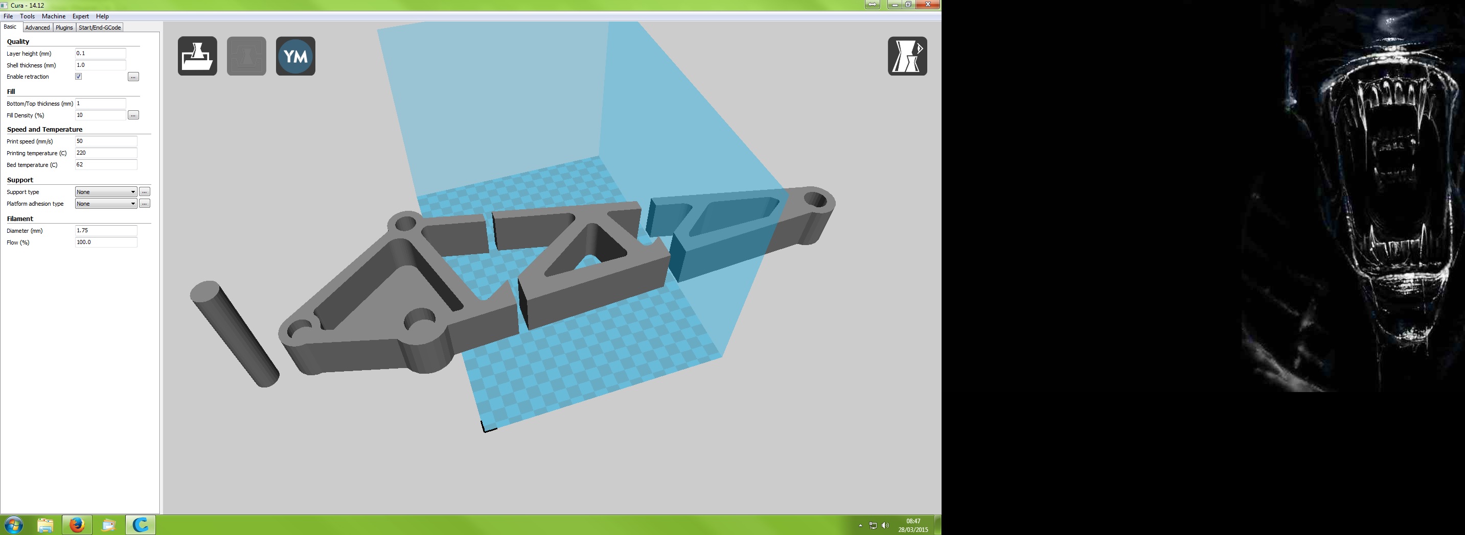Click the network tray icon
The width and height of the screenshot is (1465, 535).
point(873,525)
